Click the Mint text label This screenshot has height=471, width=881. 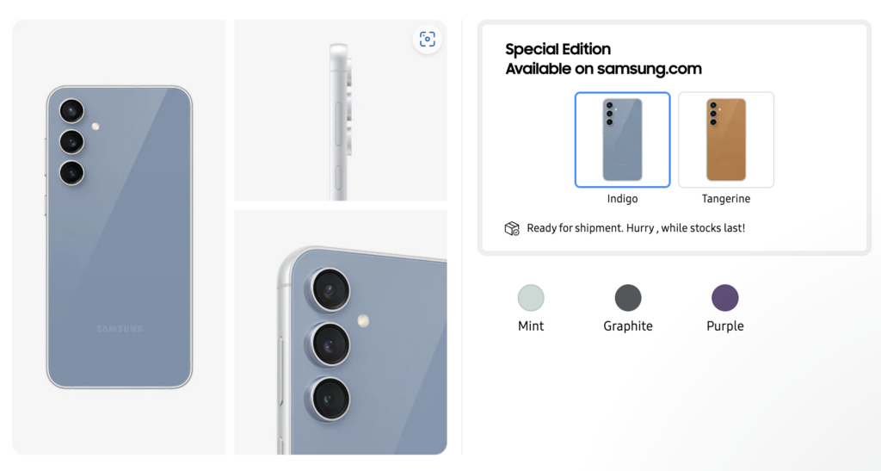531,326
